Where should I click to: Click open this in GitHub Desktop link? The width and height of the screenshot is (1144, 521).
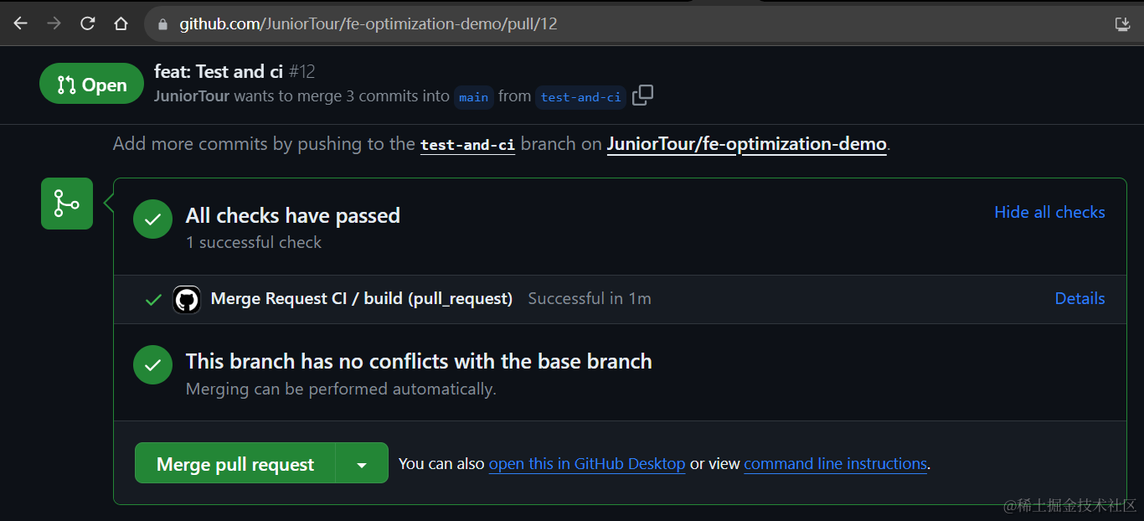tap(586, 463)
